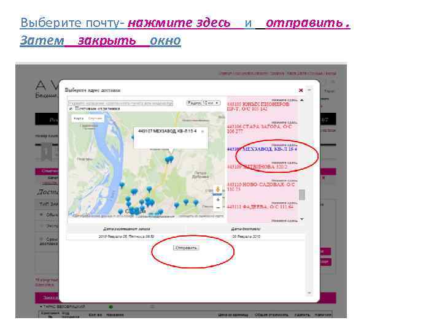Screen dimensions: 442x331
Task: Select the first delivery-type radio on the background page
Action: pos(42,215)
